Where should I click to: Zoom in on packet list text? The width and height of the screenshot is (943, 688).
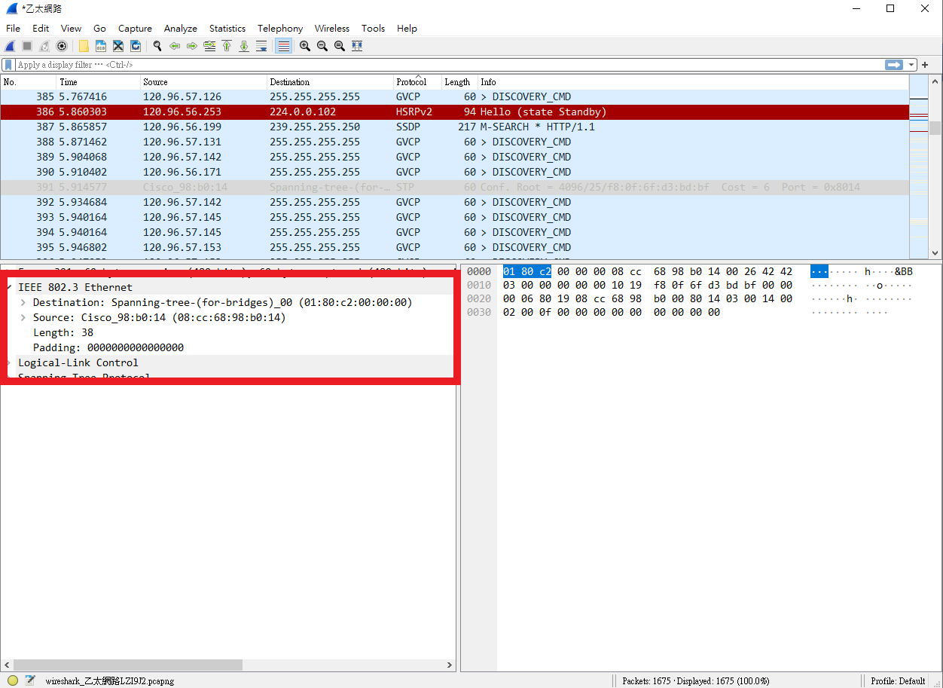click(x=304, y=46)
